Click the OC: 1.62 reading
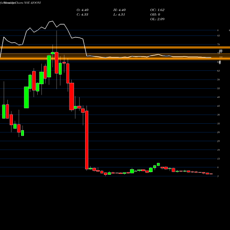Image resolution: width=230 pixels, height=230 pixels. 157,10
